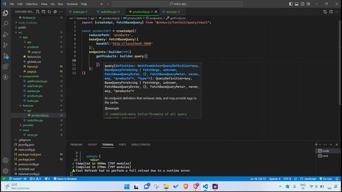
Task: Click new terminal plus icon in panel
Action: tap(316, 145)
